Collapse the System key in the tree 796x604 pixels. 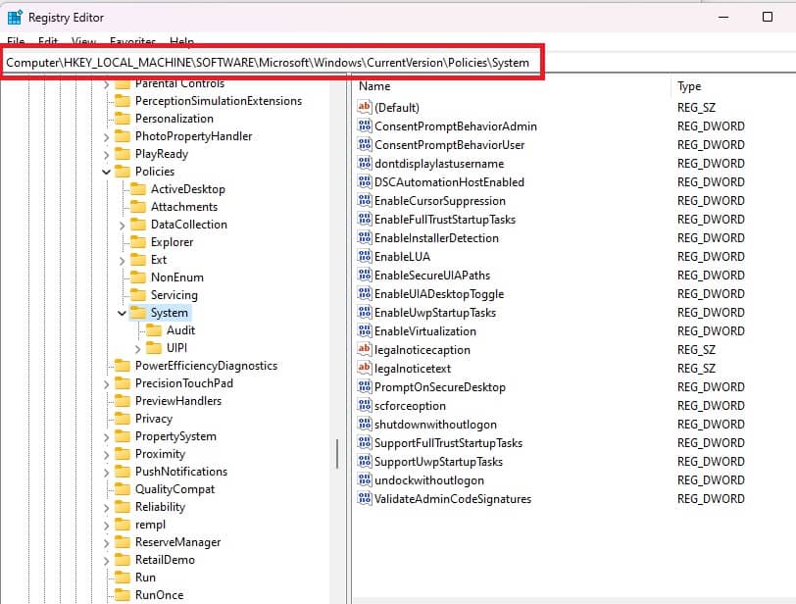click(x=122, y=312)
